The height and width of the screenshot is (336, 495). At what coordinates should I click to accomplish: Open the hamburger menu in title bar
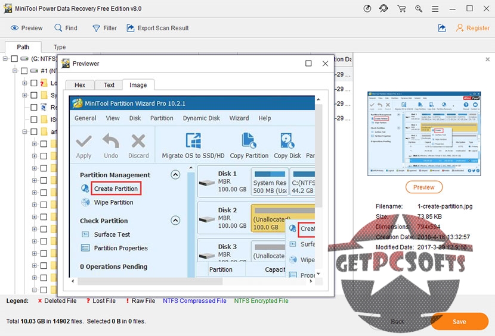[435, 9]
